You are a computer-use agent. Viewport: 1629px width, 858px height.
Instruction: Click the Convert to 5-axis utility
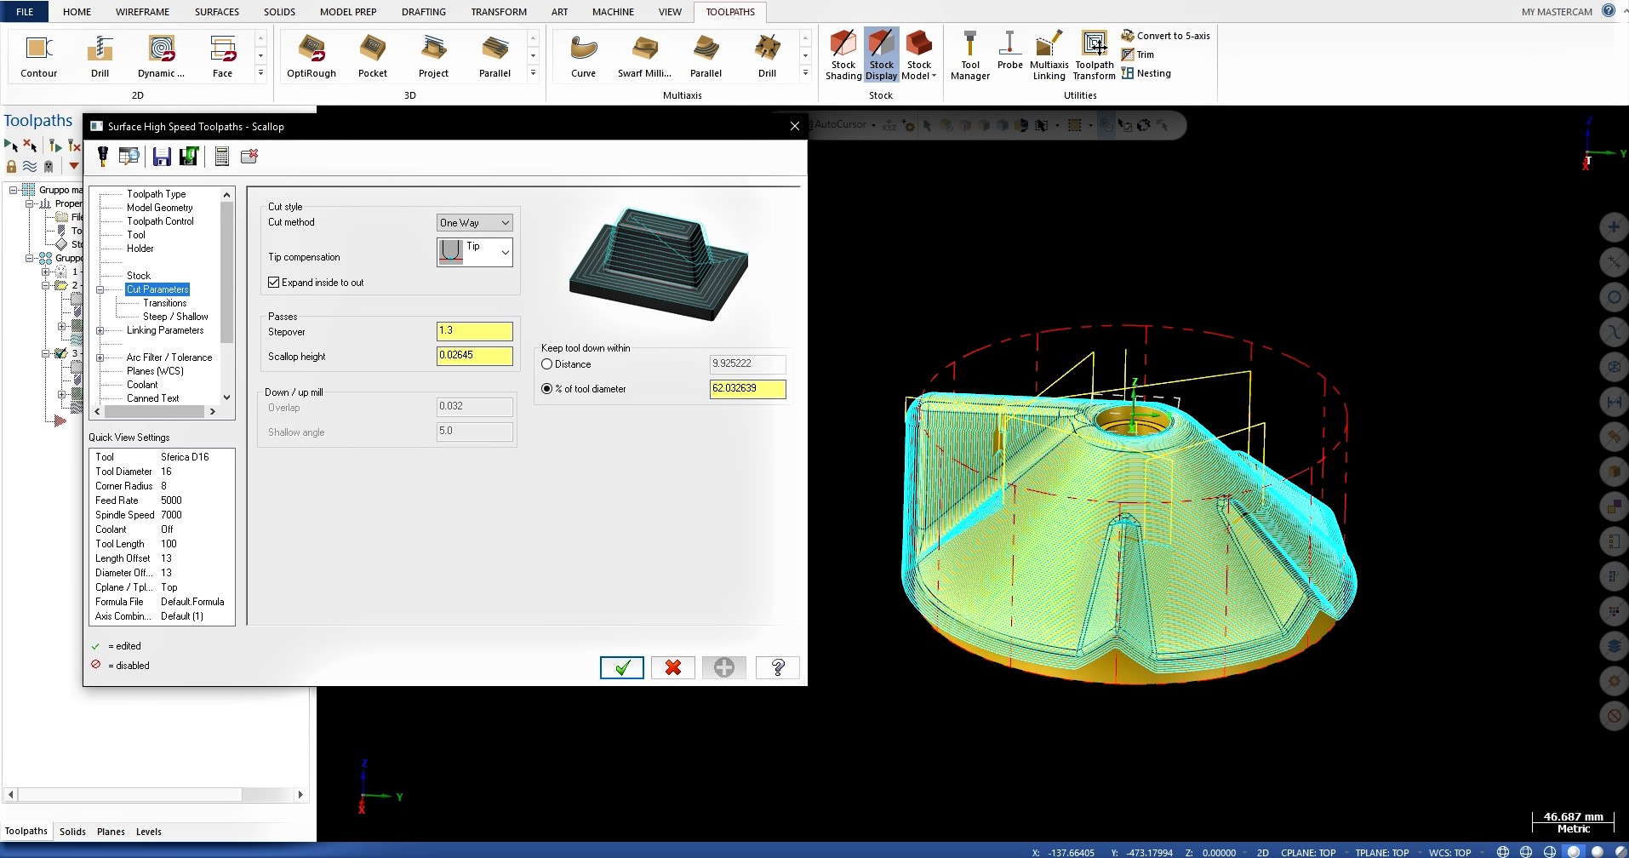pos(1165,36)
